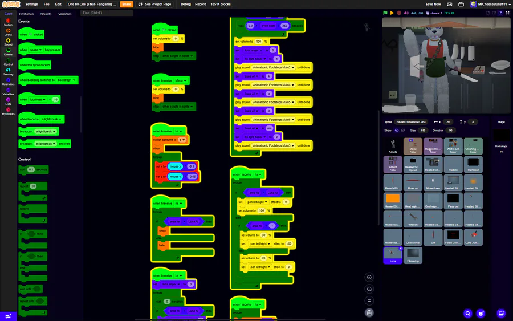Viewport: 513px width, 321px height.
Task: Open backdrop1 dropdown in palette block
Action: 67,80
